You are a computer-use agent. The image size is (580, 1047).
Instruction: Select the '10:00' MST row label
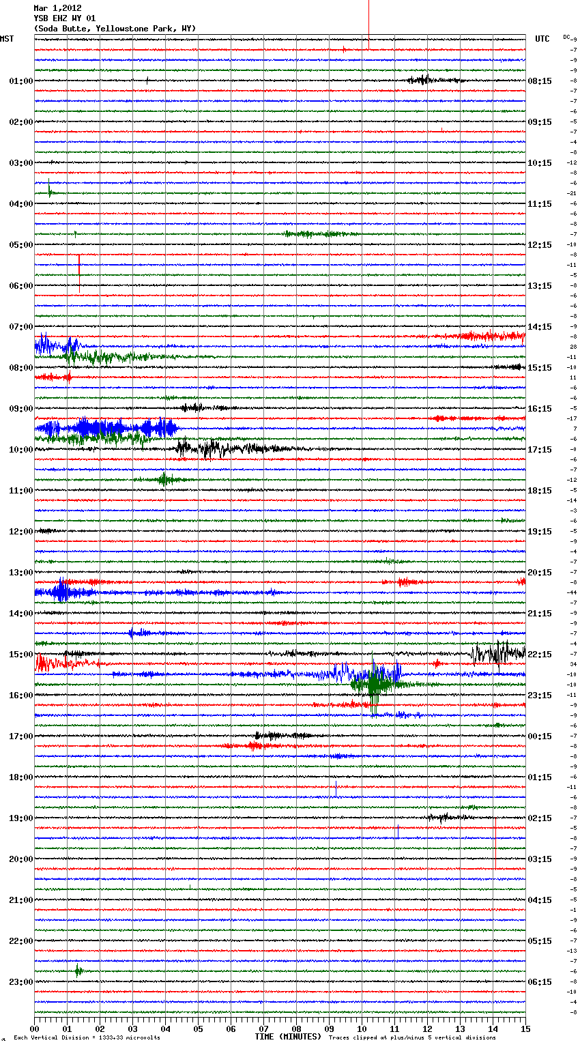[21, 450]
